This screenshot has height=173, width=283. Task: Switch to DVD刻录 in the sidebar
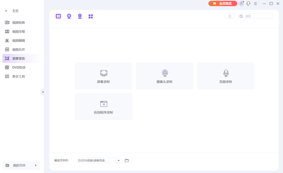[18, 68]
